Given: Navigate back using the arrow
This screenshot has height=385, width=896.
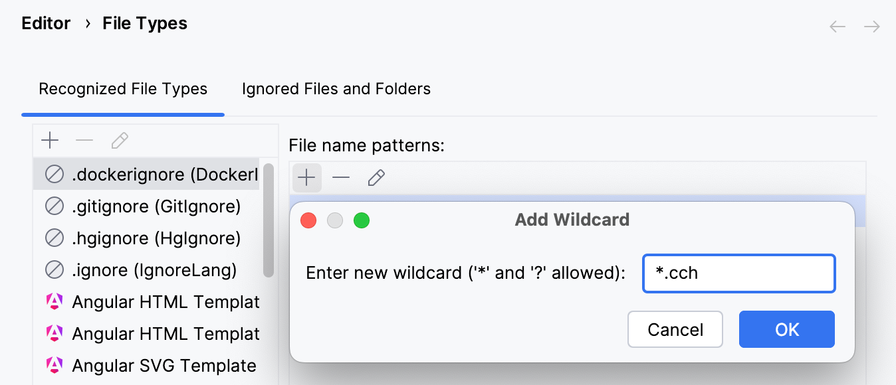Looking at the screenshot, I should pos(838,26).
